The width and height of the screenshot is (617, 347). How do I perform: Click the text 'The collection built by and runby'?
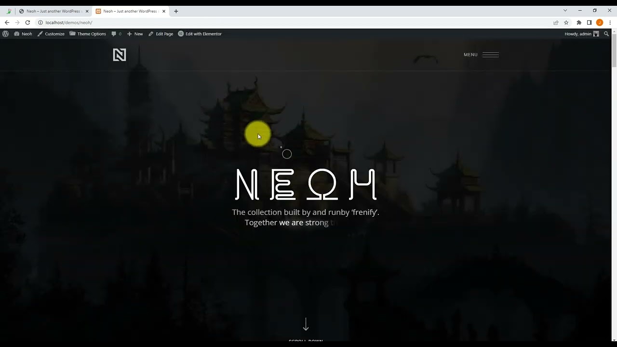[x=290, y=212]
